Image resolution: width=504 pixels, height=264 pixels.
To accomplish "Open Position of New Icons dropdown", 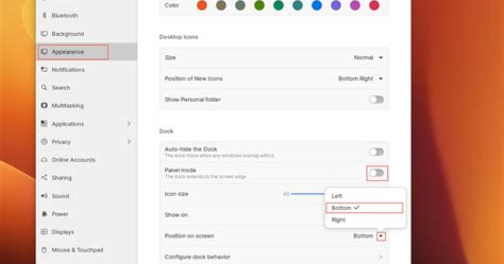I will click(361, 79).
